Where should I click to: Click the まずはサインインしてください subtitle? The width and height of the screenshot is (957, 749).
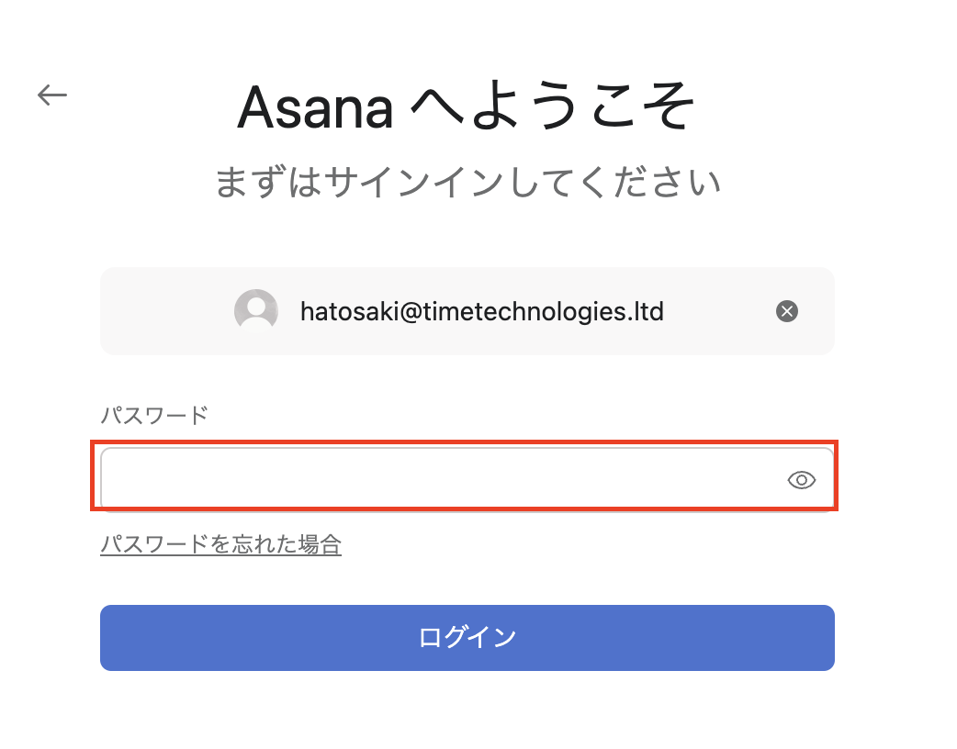tap(467, 182)
